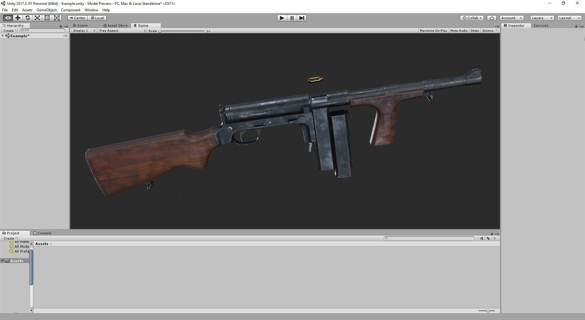Open the Layers dropdown
Screen dimensions: 585x320
tap(542, 18)
